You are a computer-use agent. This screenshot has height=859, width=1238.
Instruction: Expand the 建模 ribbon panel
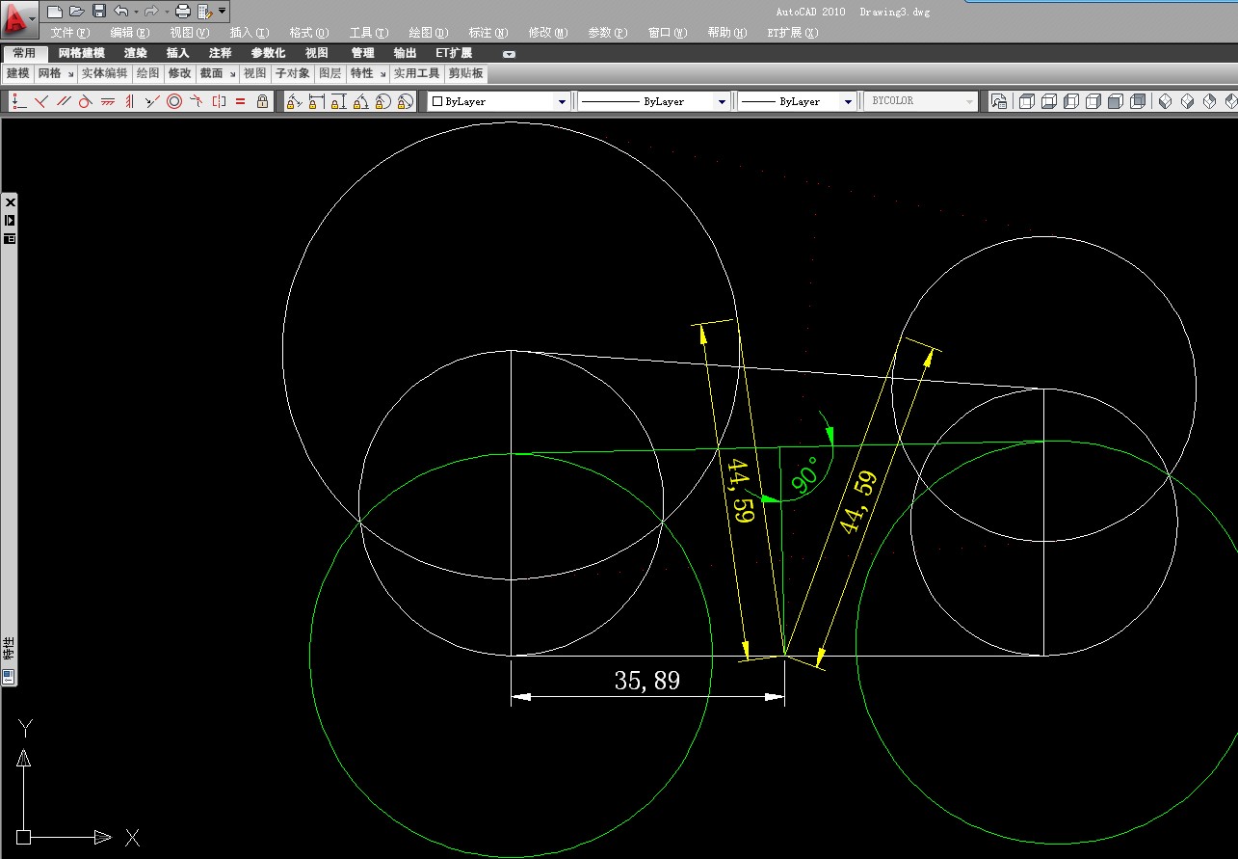click(x=18, y=73)
